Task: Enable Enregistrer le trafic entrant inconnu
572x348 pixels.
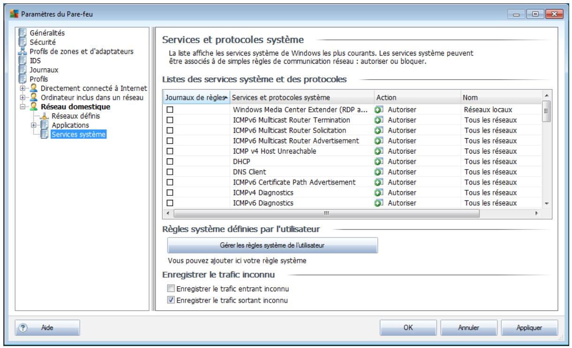Action: coord(171,288)
